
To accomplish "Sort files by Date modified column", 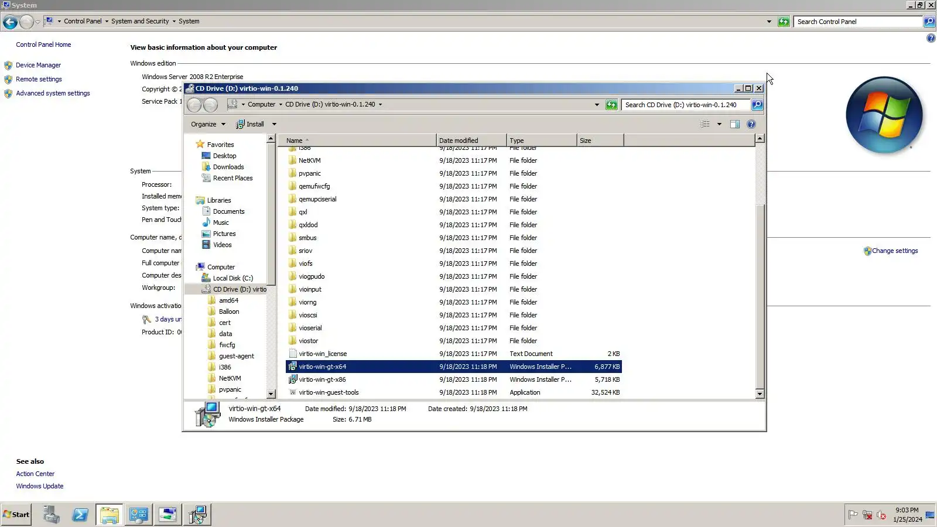I will [x=471, y=141].
